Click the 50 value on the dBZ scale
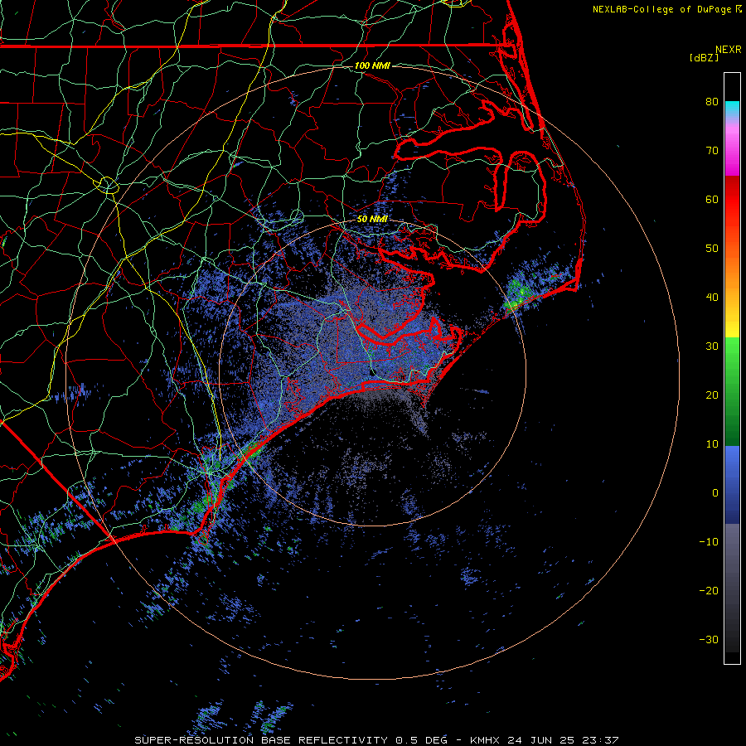The height and width of the screenshot is (746, 746). pos(712,249)
